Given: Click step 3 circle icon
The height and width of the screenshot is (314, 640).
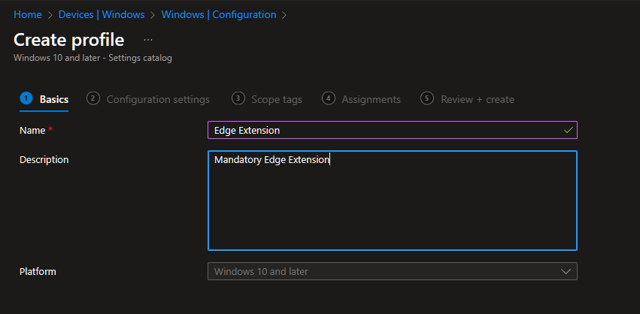Looking at the screenshot, I should pyautogui.click(x=238, y=98).
